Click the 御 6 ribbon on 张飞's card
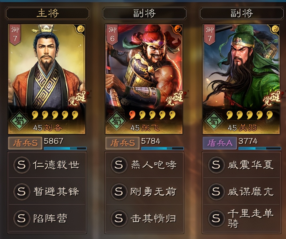Viewport: 286px width, 239px height. [x=112, y=35]
